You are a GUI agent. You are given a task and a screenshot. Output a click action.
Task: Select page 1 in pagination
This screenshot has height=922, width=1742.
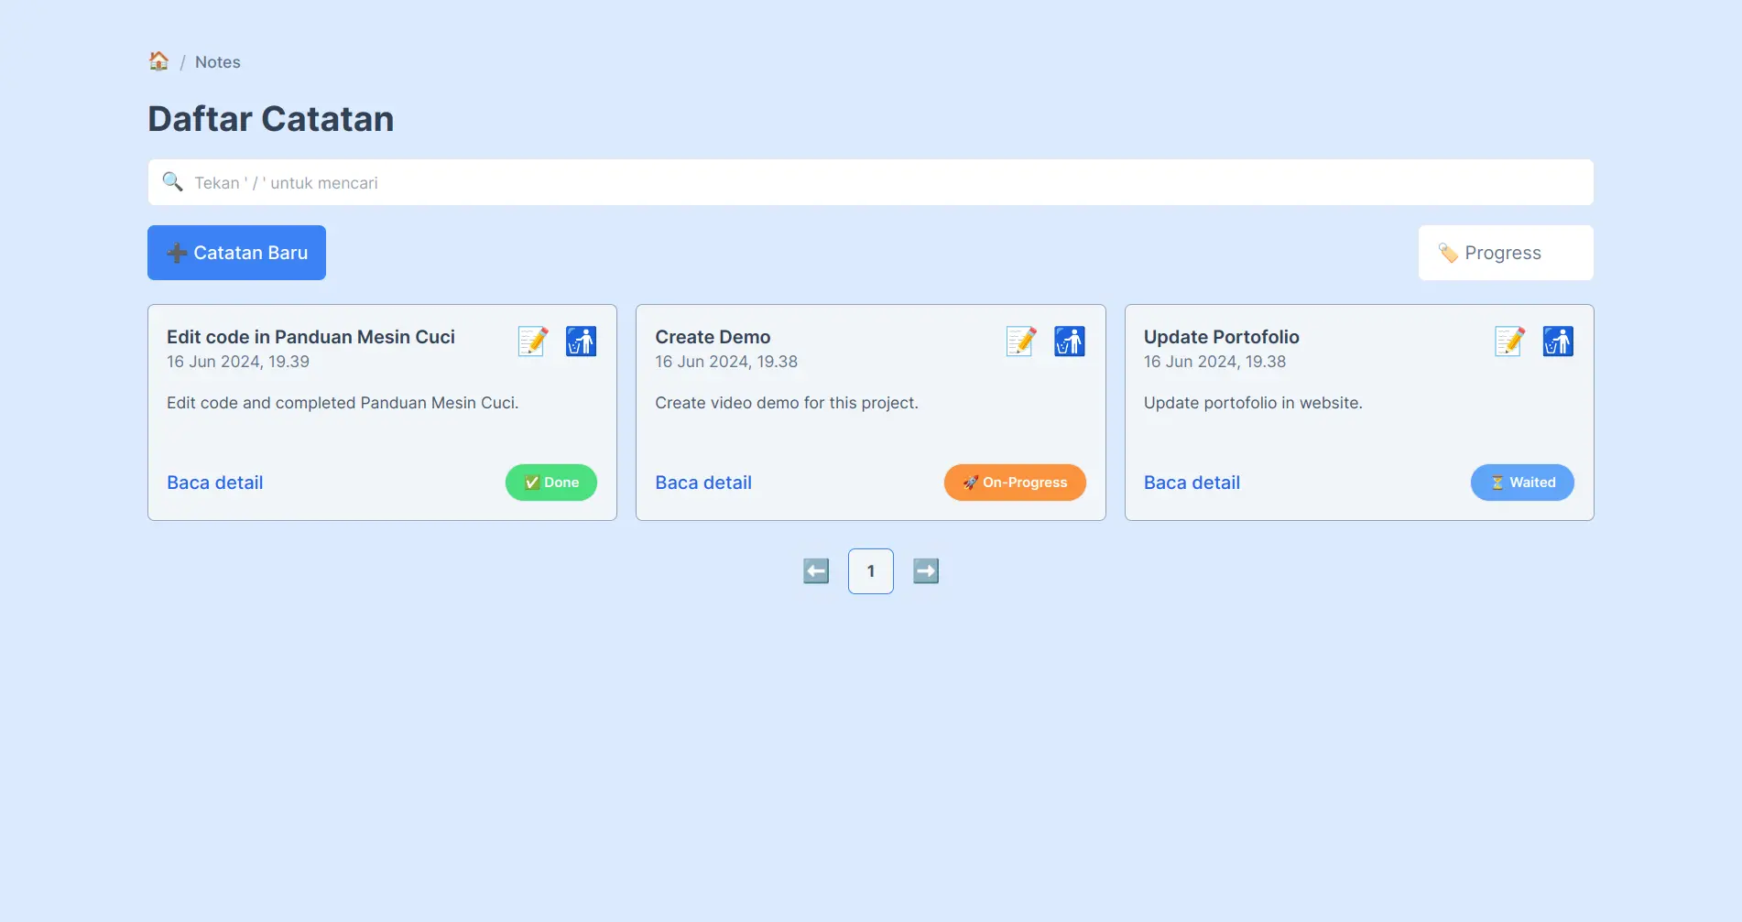click(x=870, y=571)
